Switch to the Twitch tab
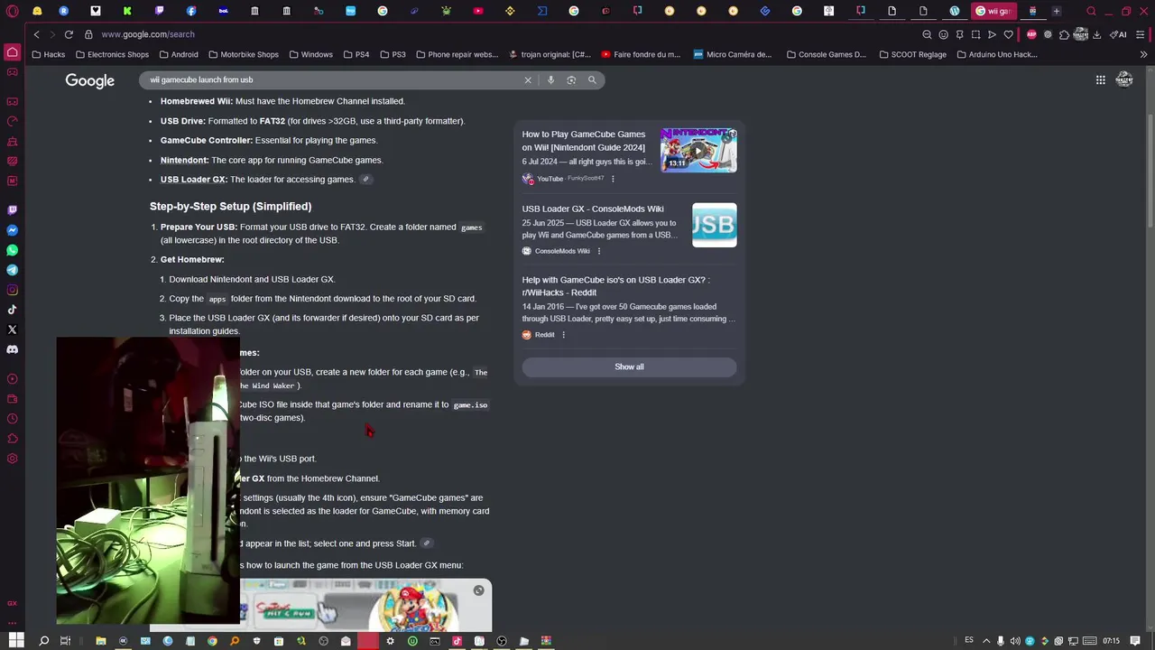This screenshot has width=1155, height=650. (x=159, y=12)
